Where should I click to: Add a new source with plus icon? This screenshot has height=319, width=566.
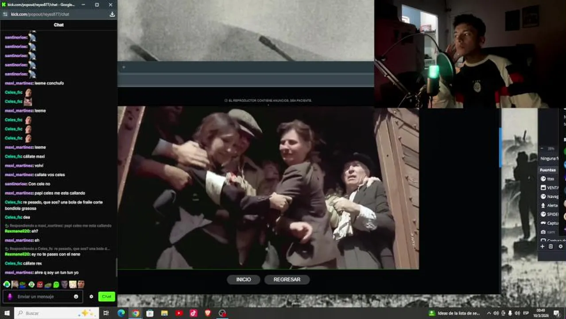pos(542,246)
